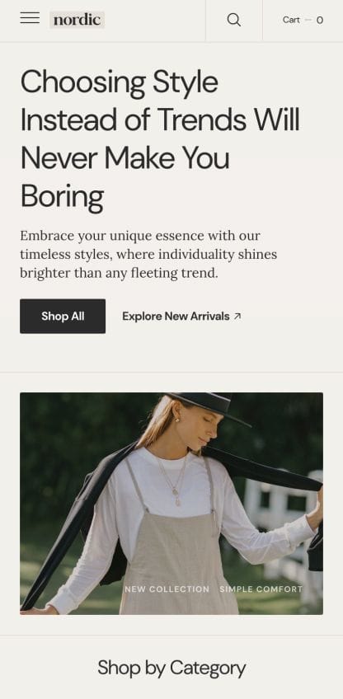This screenshot has width=343, height=699.
Task: Select the SIMPLE COMFORT label on the photo
Action: click(261, 589)
